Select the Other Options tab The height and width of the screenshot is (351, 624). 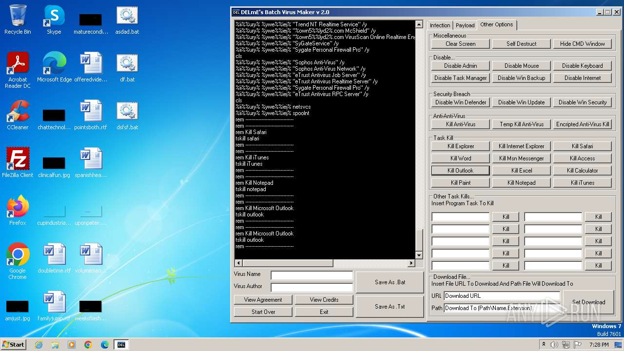point(496,24)
